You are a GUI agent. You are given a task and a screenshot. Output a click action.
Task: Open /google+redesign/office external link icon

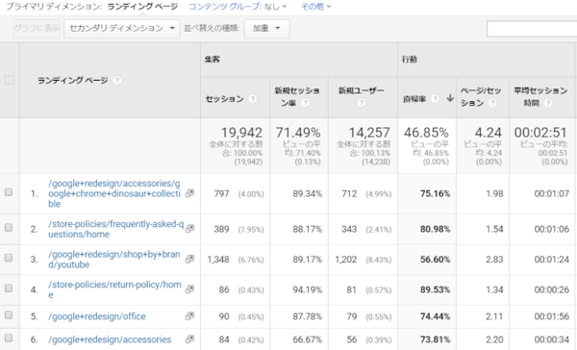pyautogui.click(x=189, y=315)
